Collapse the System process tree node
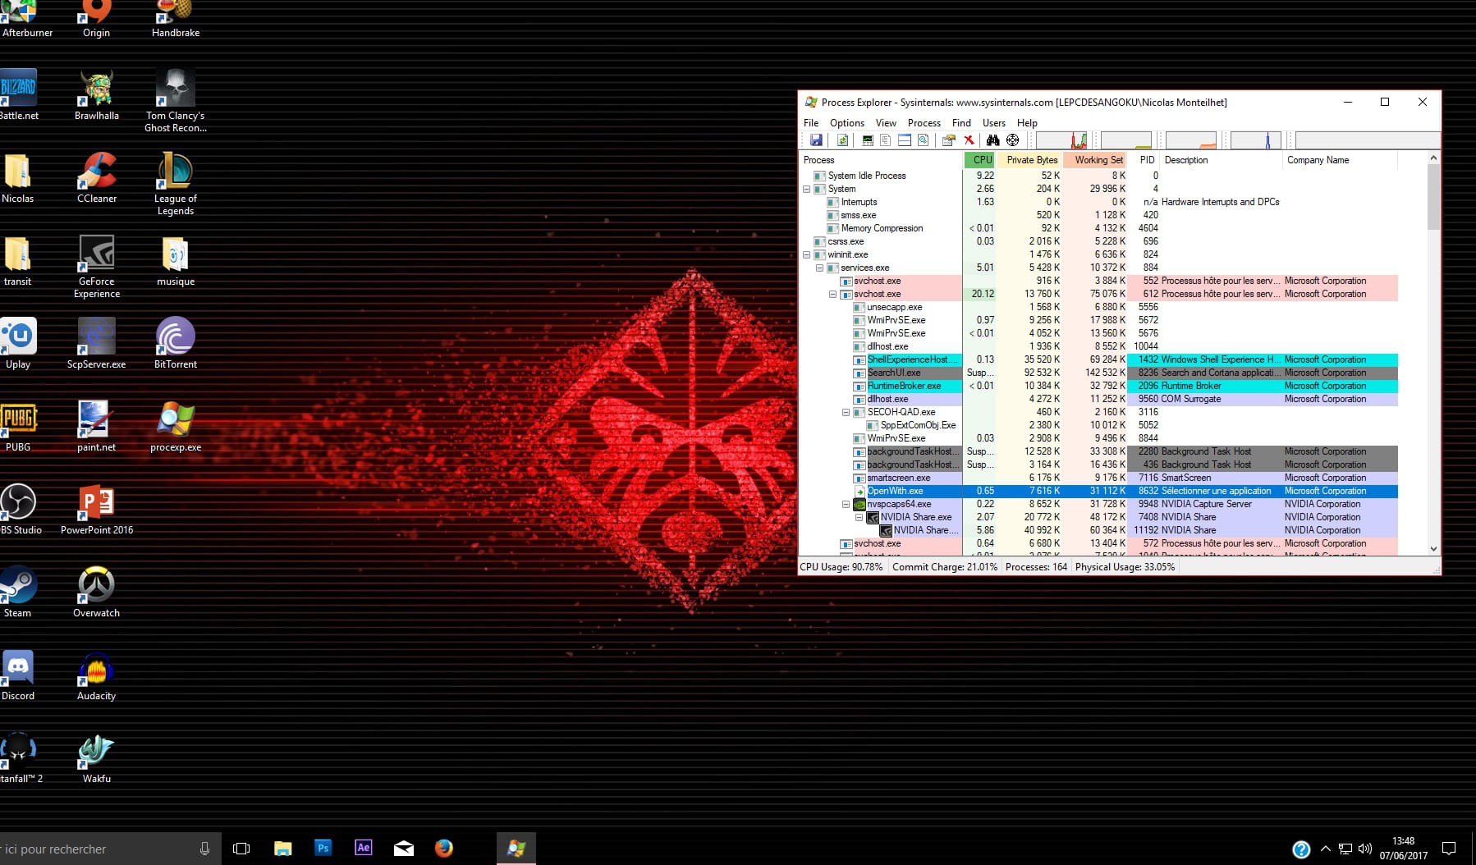 (806, 189)
